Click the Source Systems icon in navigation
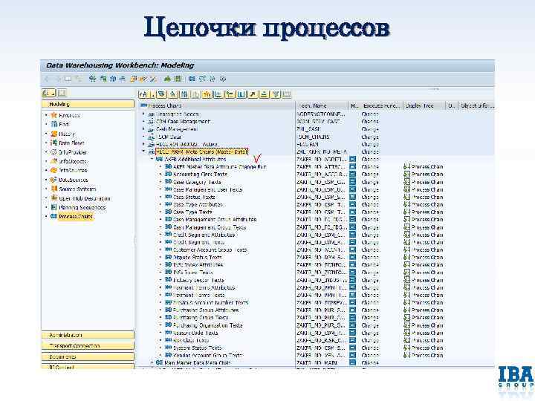Viewport: 535px width, 401px height. pyautogui.click(x=53, y=189)
